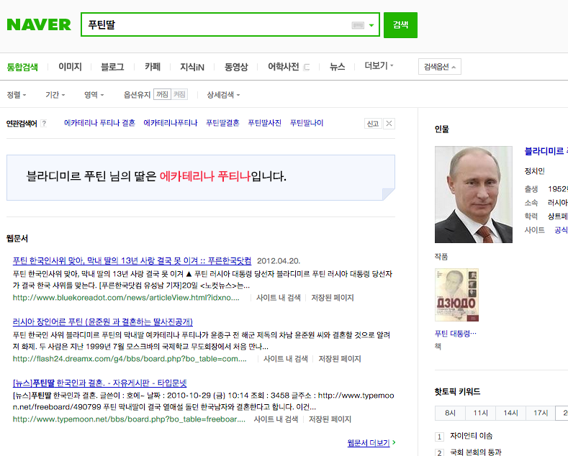
Task: Open the 영역 area dropdown
Action: (x=94, y=95)
